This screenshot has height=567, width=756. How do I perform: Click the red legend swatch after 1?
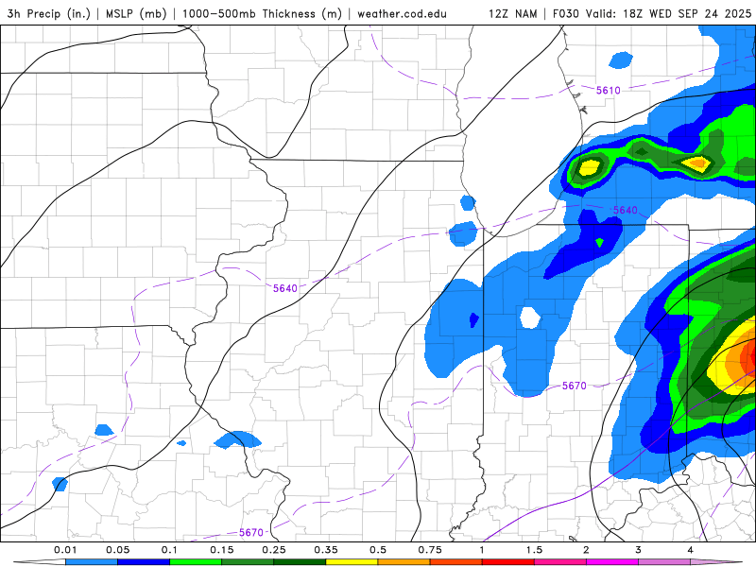(508, 562)
